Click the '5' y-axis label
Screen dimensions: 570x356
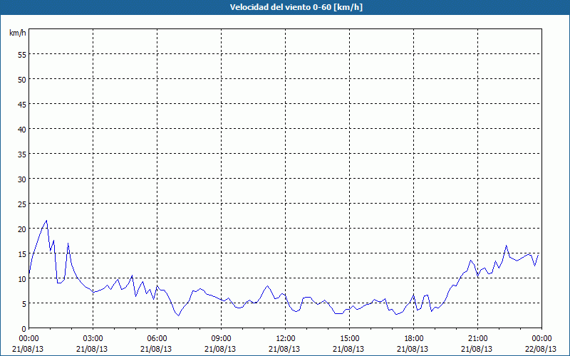point(24,304)
